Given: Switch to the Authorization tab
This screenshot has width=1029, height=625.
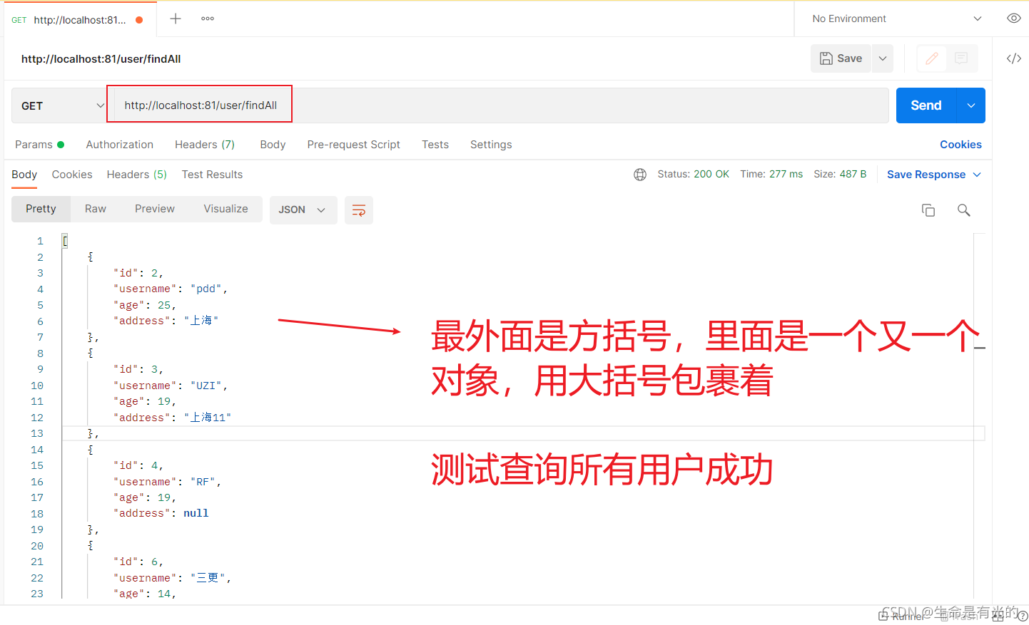Looking at the screenshot, I should 120,145.
